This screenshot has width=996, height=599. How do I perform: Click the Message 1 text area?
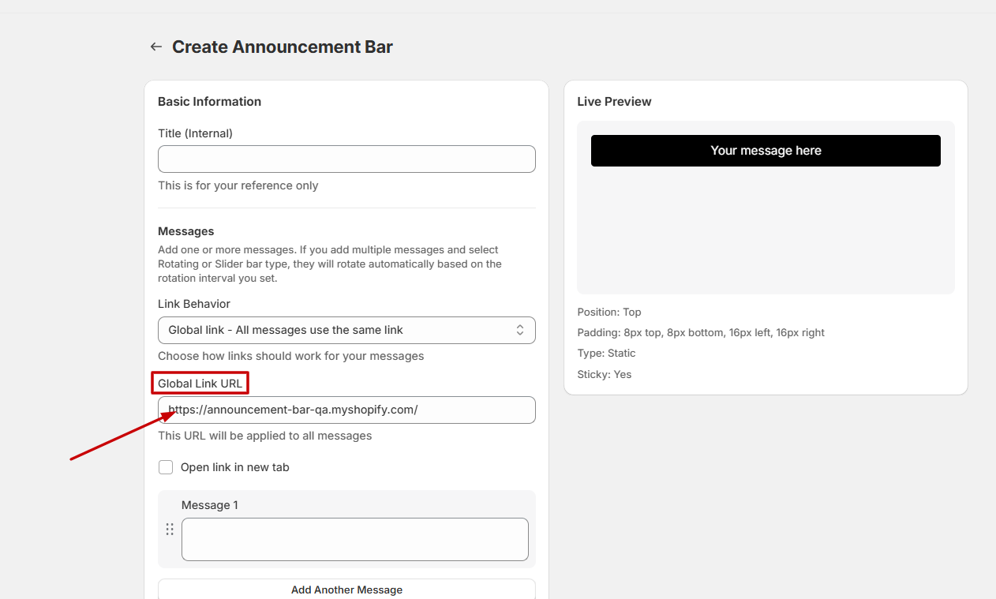click(355, 539)
